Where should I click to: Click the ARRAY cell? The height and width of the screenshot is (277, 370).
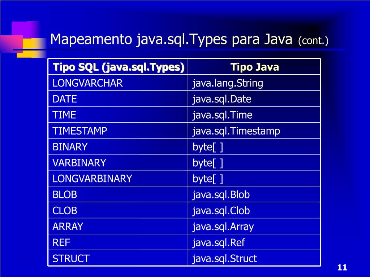(x=118, y=227)
